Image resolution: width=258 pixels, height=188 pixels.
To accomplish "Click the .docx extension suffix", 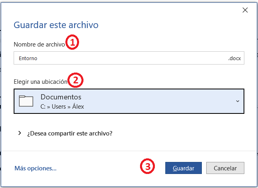I will click(x=234, y=59).
